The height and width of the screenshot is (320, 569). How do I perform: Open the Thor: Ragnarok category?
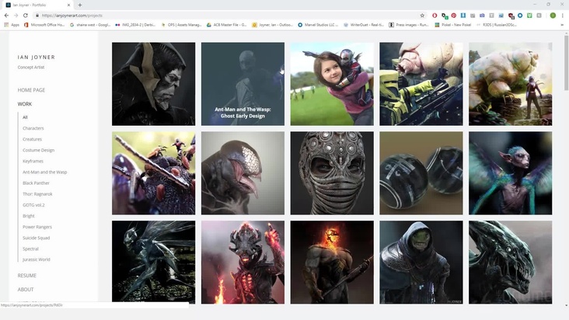(39, 193)
